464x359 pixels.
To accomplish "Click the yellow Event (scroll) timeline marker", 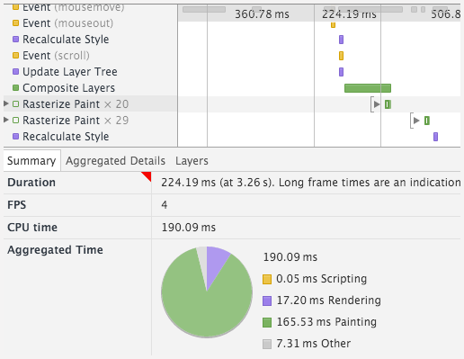I will (x=341, y=56).
